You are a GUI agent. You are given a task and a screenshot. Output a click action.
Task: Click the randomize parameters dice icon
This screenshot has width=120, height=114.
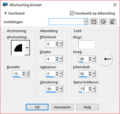(x=103, y=22)
